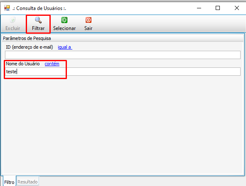
Task: Click the application icon in title bar
Action: [7, 8]
